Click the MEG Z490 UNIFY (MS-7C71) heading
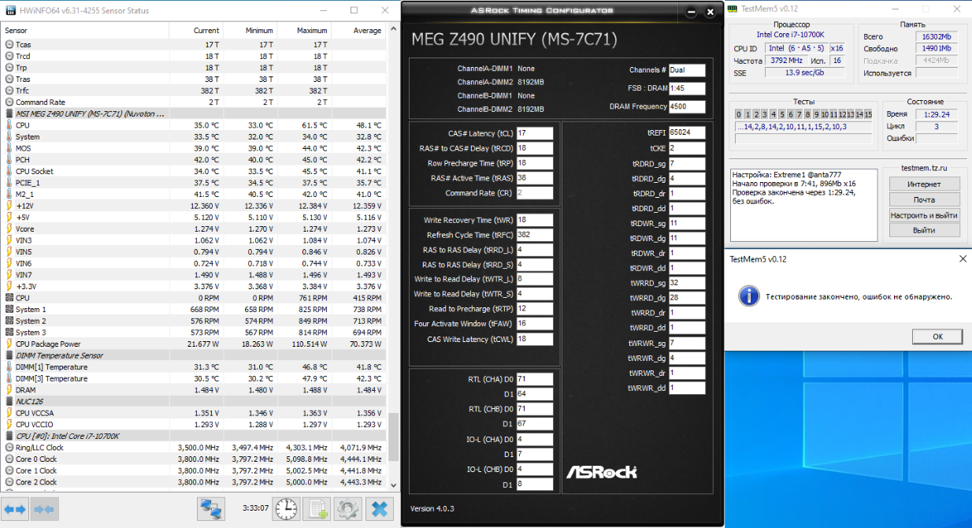Viewport: 972px width, 528px height. click(514, 39)
